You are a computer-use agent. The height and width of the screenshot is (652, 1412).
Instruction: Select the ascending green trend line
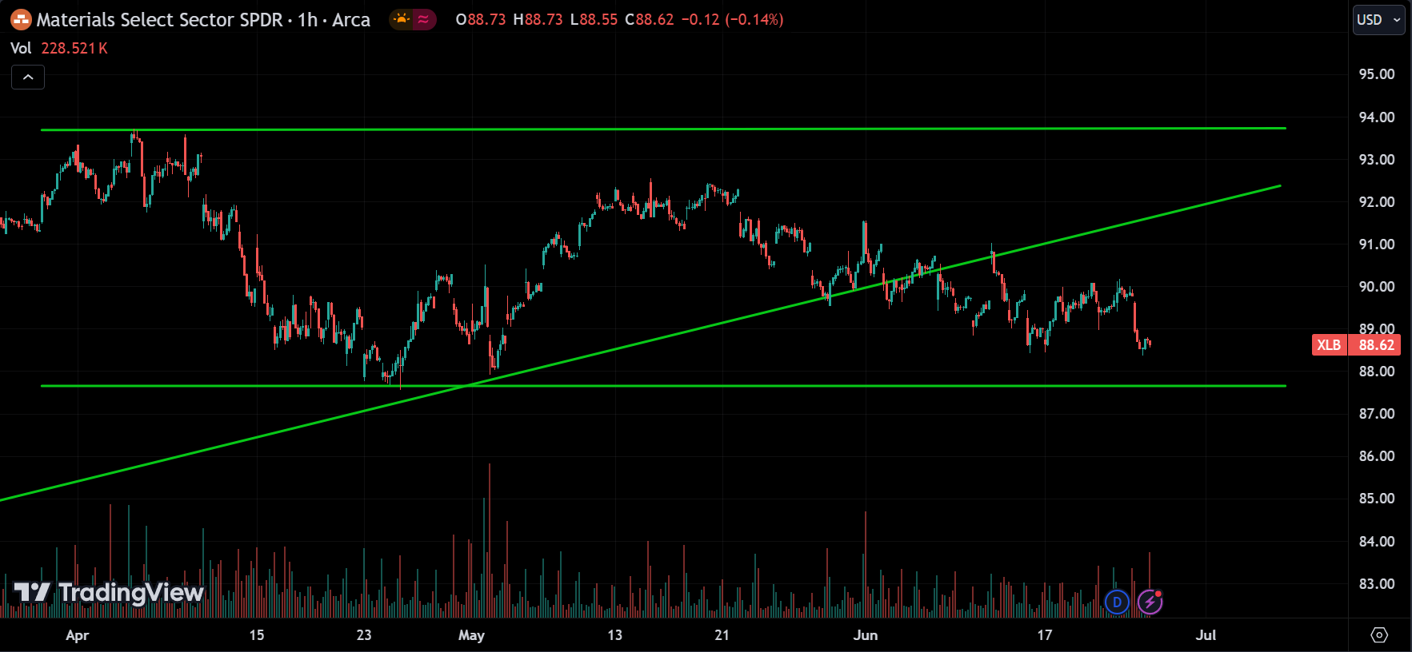pyautogui.click(x=640, y=344)
